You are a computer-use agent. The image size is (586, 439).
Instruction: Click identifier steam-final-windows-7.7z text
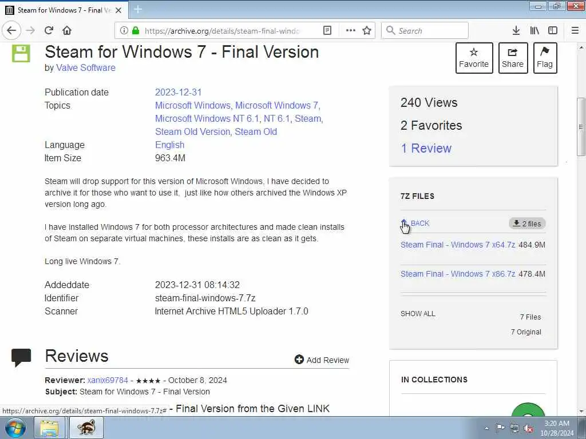tap(205, 298)
